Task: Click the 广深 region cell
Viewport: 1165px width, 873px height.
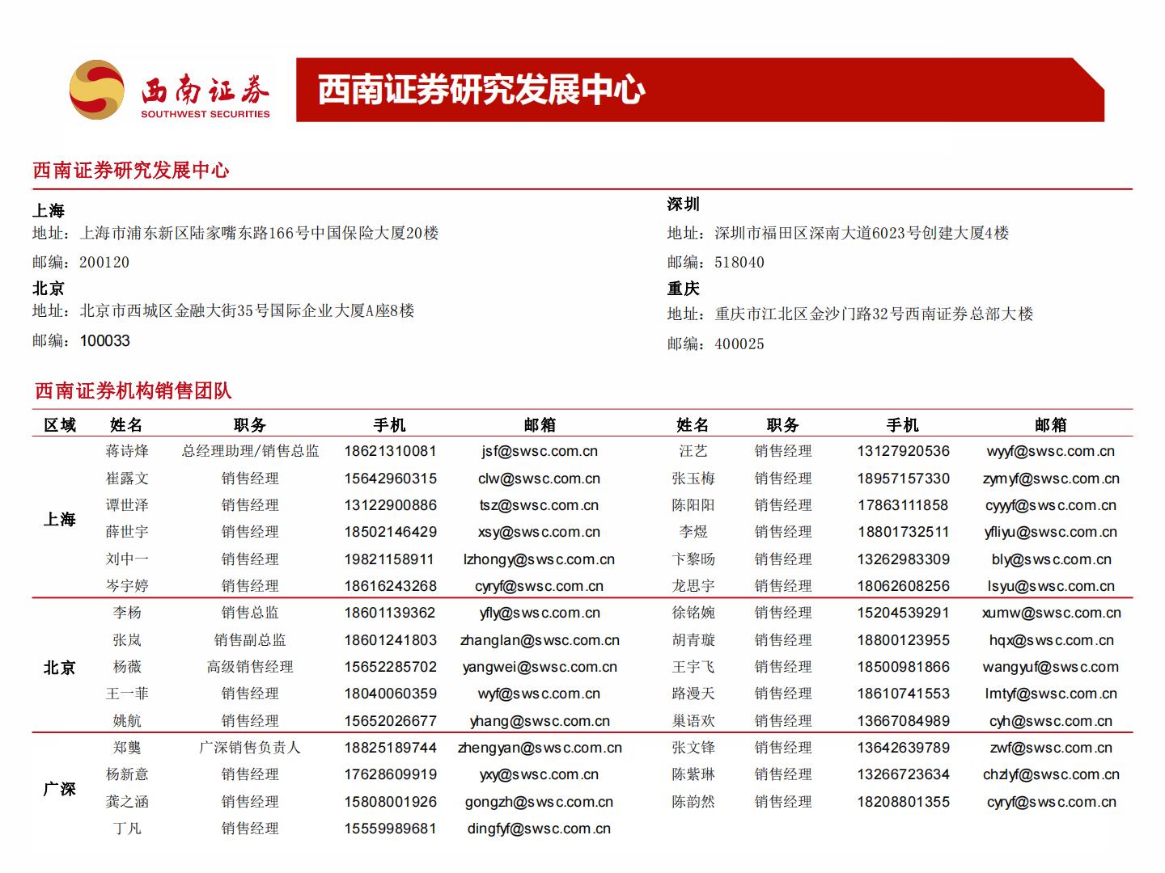Action: pos(60,789)
